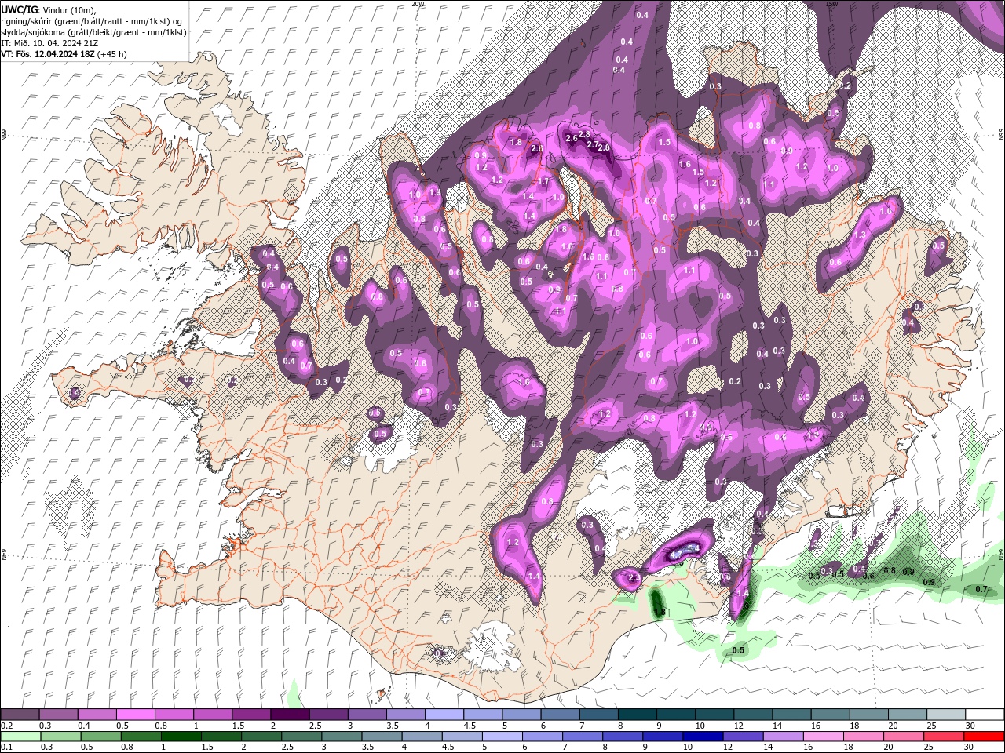
Task: Click the '2.6' snowfall value on map
Action: [571, 138]
